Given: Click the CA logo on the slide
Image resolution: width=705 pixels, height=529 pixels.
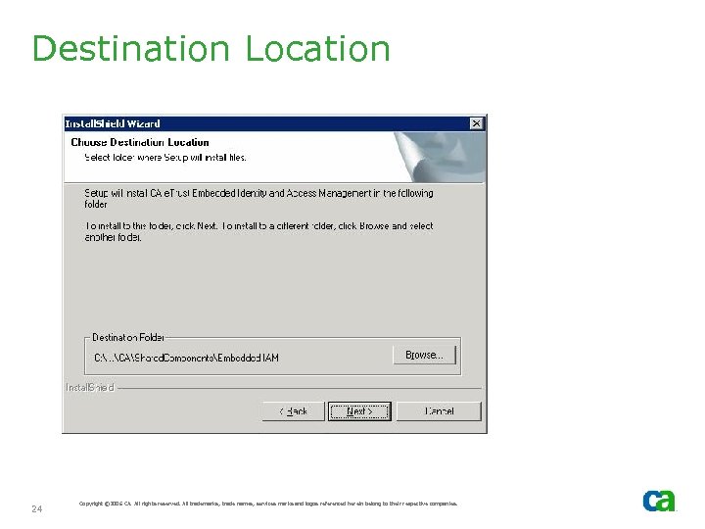Looking at the screenshot, I should (x=659, y=501).
